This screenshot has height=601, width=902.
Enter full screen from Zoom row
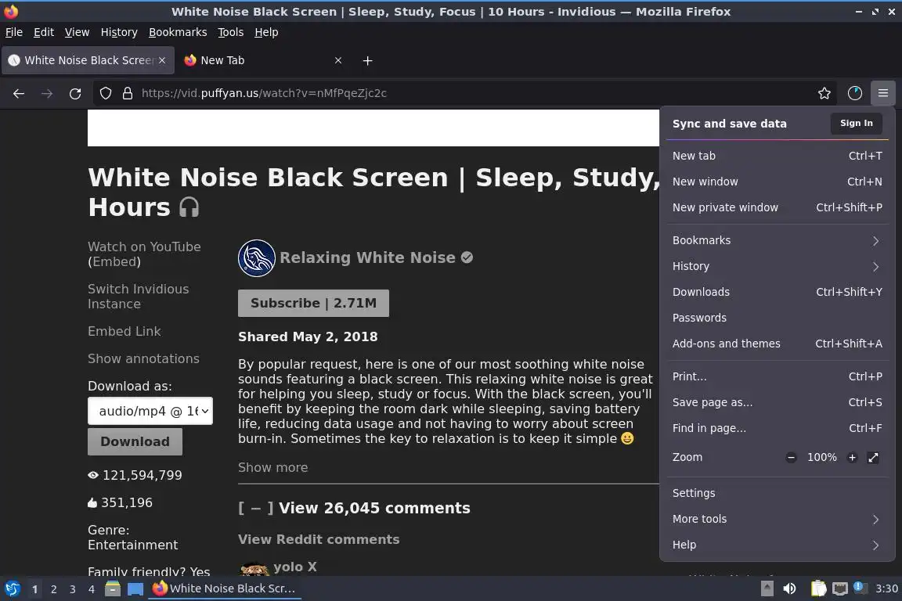pyautogui.click(x=873, y=458)
